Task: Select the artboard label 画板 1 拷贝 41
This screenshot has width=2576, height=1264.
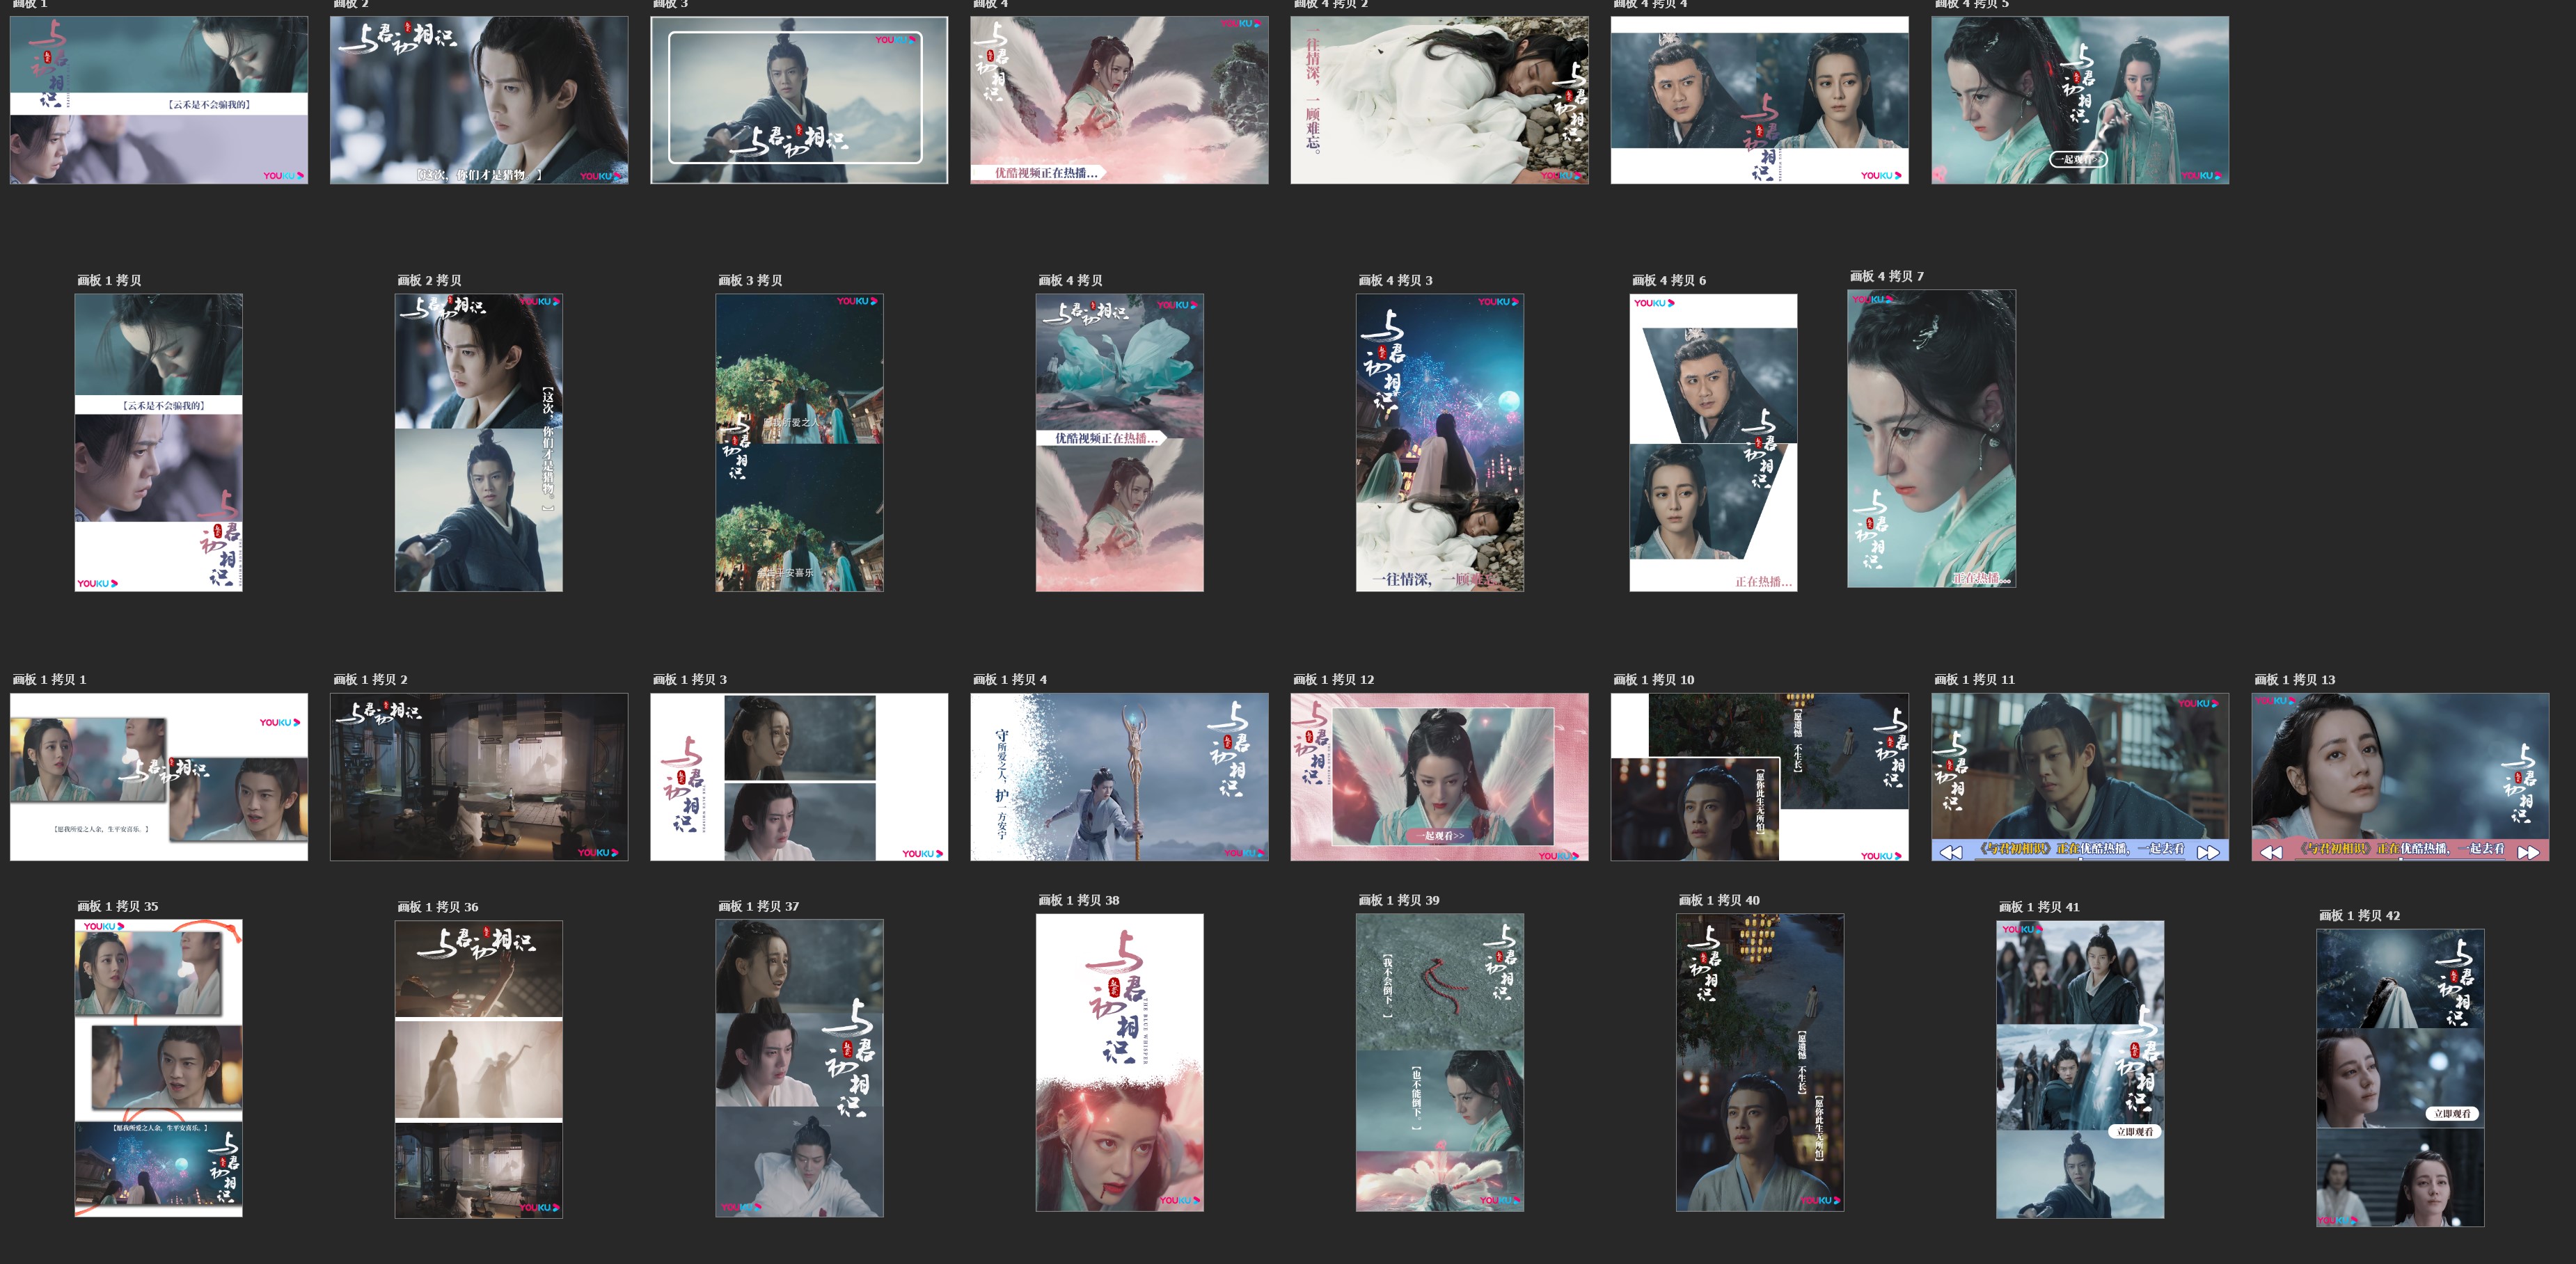Action: coord(2039,907)
